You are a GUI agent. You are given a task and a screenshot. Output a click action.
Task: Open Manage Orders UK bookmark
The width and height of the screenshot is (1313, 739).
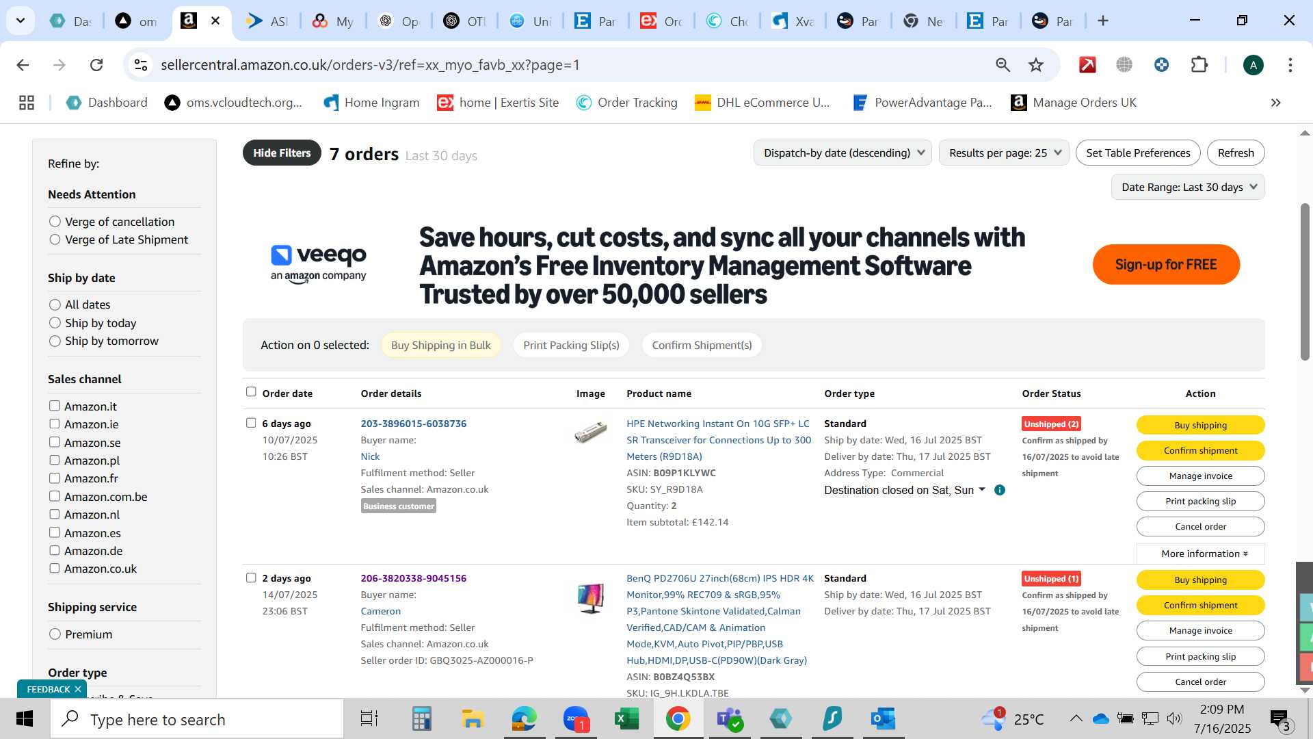point(1074,103)
